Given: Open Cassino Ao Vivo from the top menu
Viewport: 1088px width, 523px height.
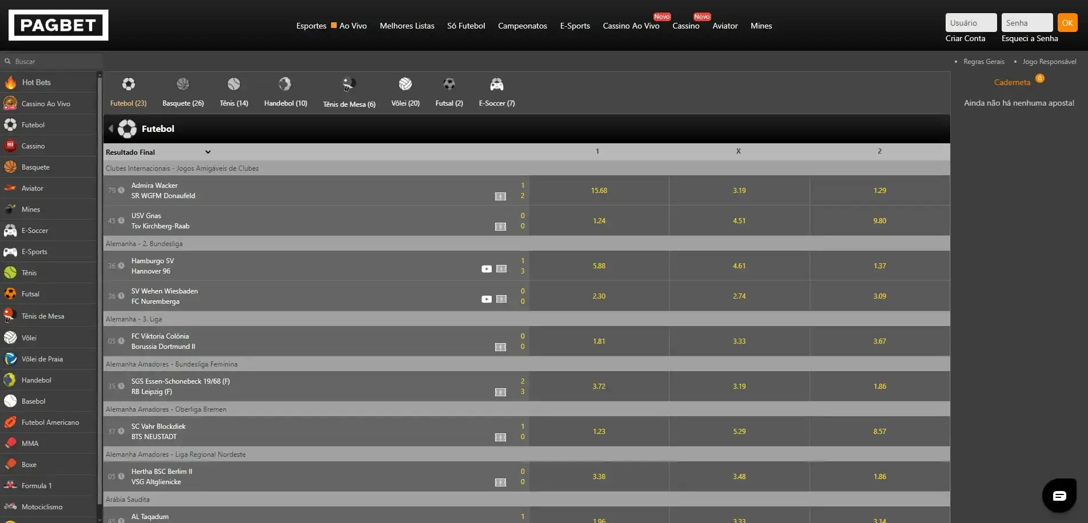Looking at the screenshot, I should coord(631,26).
